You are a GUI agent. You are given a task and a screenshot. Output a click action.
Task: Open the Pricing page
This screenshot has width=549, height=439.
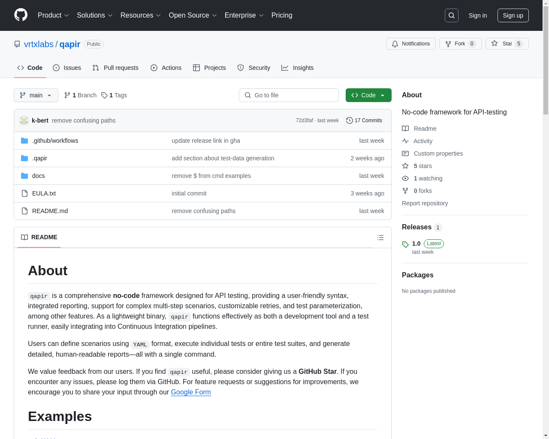[x=282, y=15]
